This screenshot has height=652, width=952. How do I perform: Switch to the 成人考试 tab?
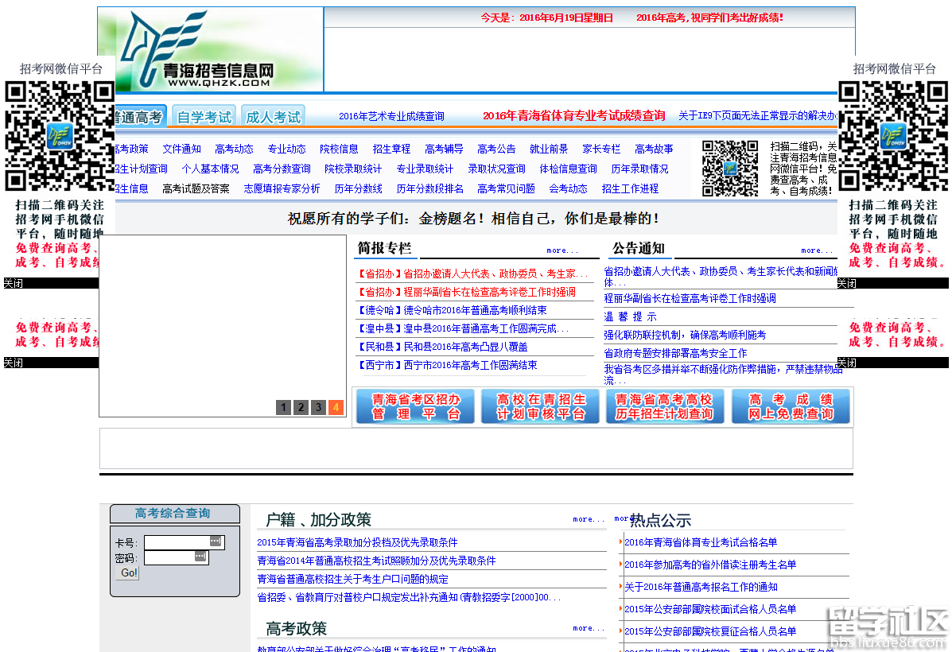coord(273,117)
